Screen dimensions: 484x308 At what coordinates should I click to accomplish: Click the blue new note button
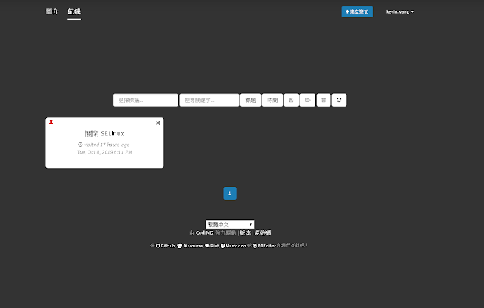(x=357, y=12)
